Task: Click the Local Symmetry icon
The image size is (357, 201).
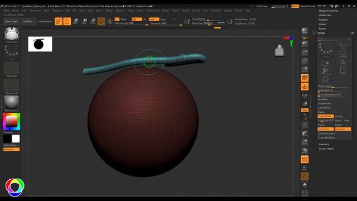Action: point(305,96)
